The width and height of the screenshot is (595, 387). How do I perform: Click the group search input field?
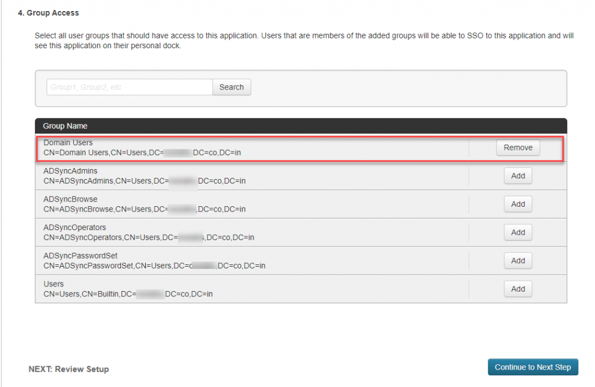[130, 87]
